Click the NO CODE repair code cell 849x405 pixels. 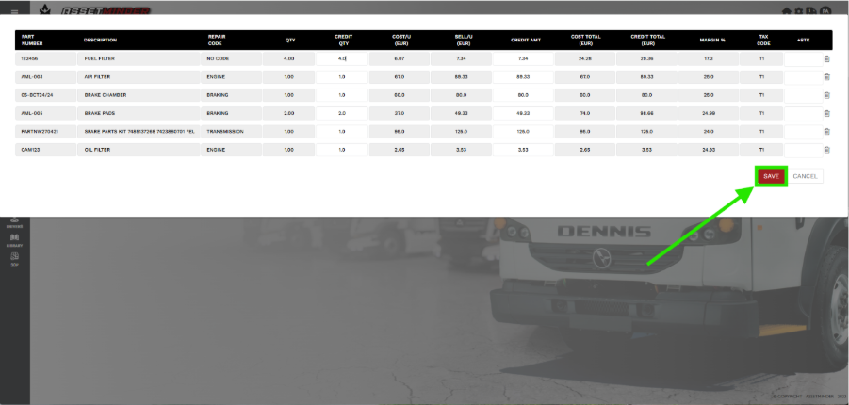[231, 58]
